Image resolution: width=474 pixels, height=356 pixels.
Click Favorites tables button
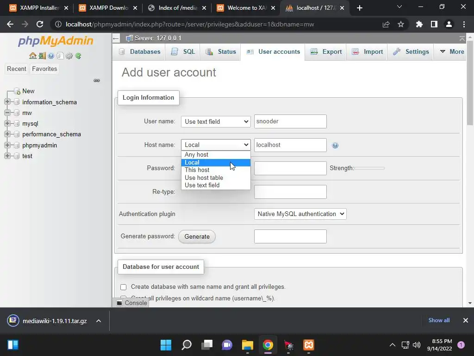(x=44, y=69)
